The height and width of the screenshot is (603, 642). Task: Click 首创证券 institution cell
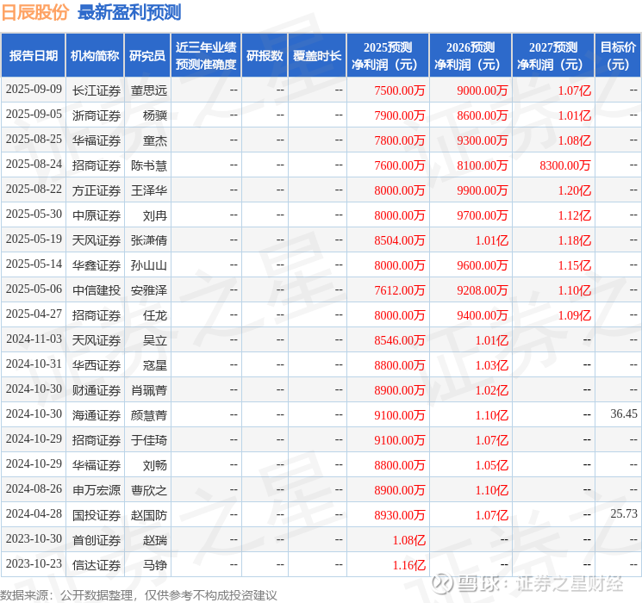click(97, 540)
